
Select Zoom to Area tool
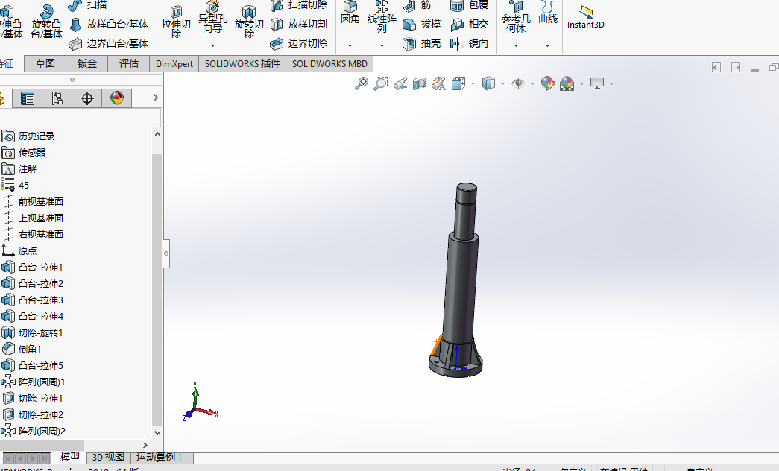pos(381,83)
